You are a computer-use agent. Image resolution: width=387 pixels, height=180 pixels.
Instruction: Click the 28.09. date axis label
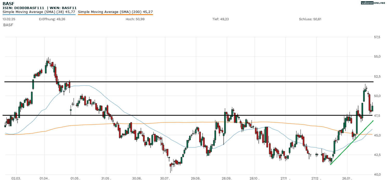pos(227,178)
